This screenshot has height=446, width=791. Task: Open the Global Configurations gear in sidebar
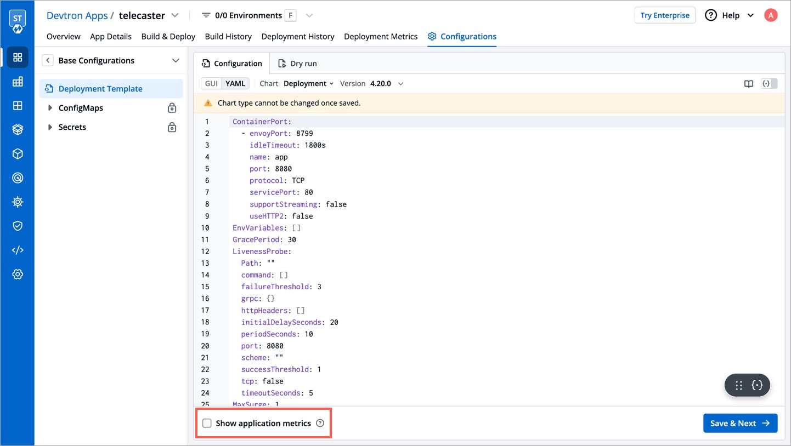pyautogui.click(x=18, y=275)
